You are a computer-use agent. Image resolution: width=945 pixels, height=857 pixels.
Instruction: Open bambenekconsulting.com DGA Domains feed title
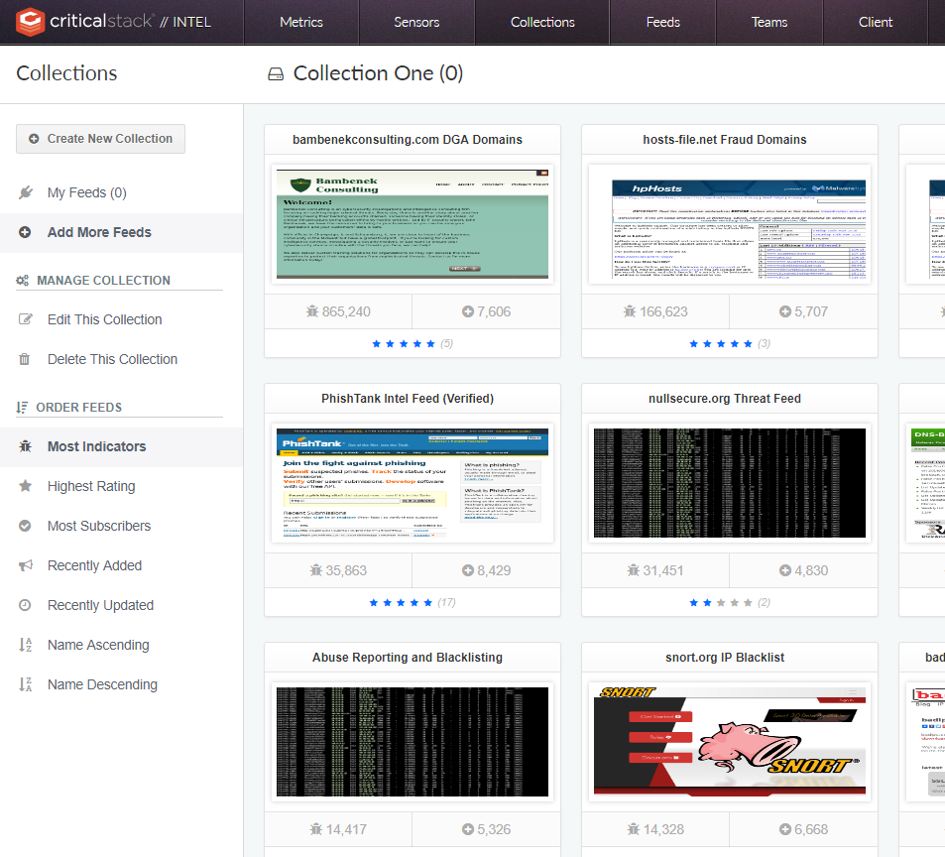pos(408,140)
